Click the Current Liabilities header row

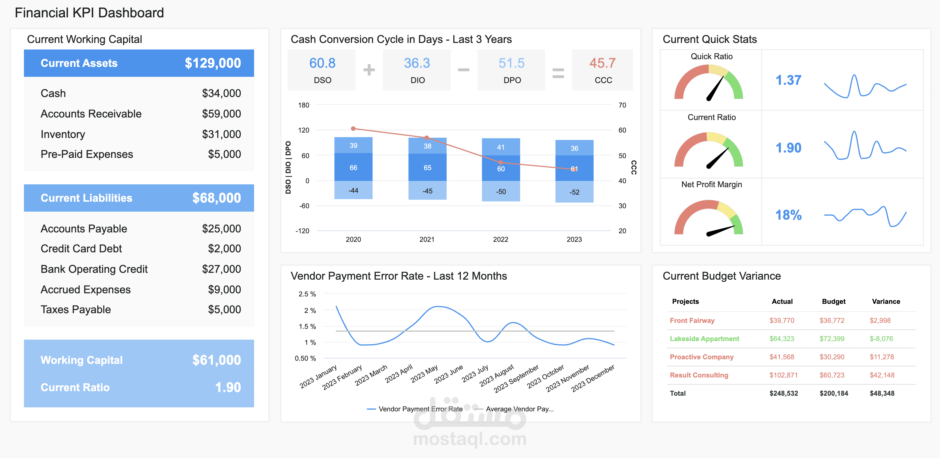[x=139, y=198]
